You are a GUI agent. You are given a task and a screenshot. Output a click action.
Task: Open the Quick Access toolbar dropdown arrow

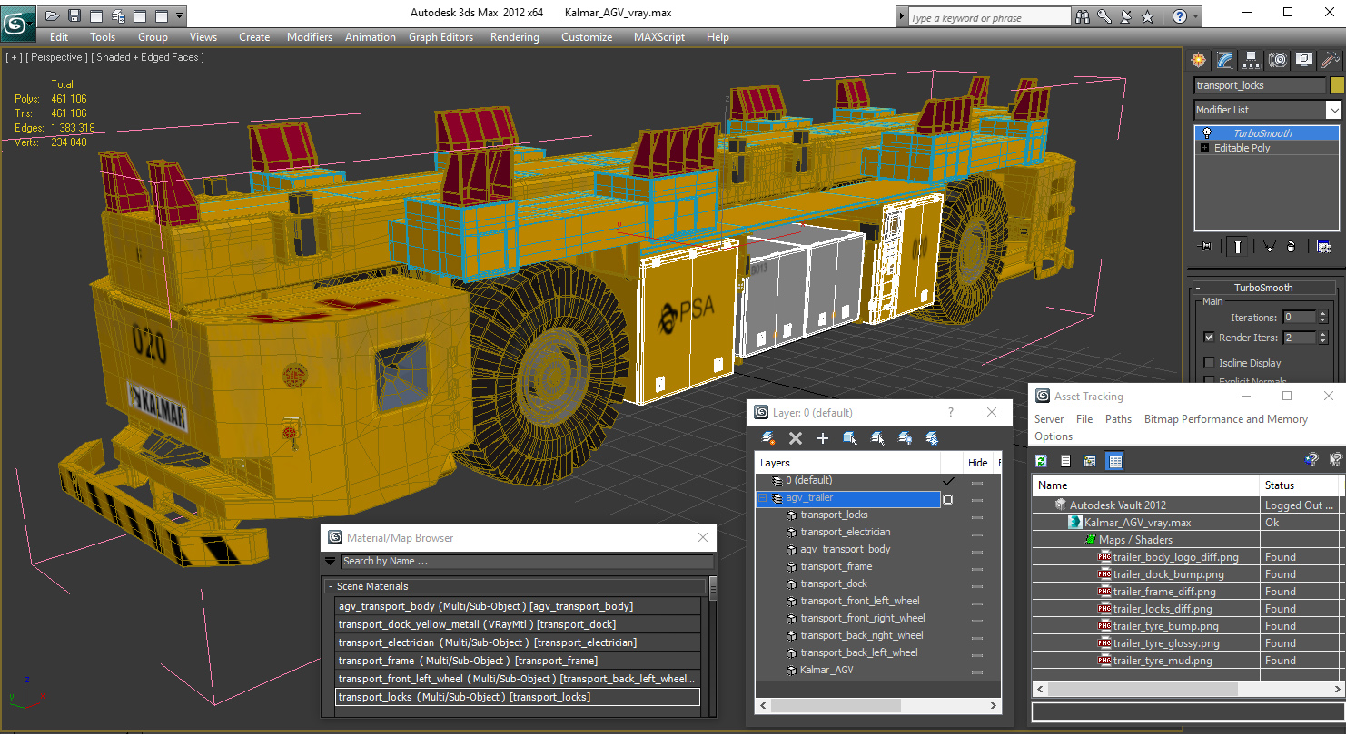180,15
